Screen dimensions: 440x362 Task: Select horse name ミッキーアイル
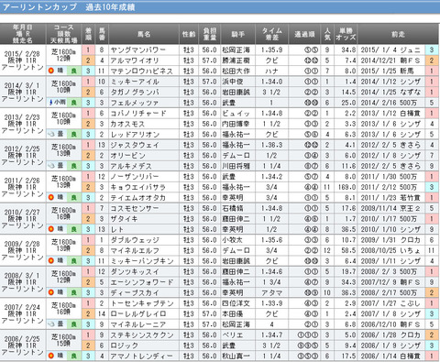(x=135, y=82)
